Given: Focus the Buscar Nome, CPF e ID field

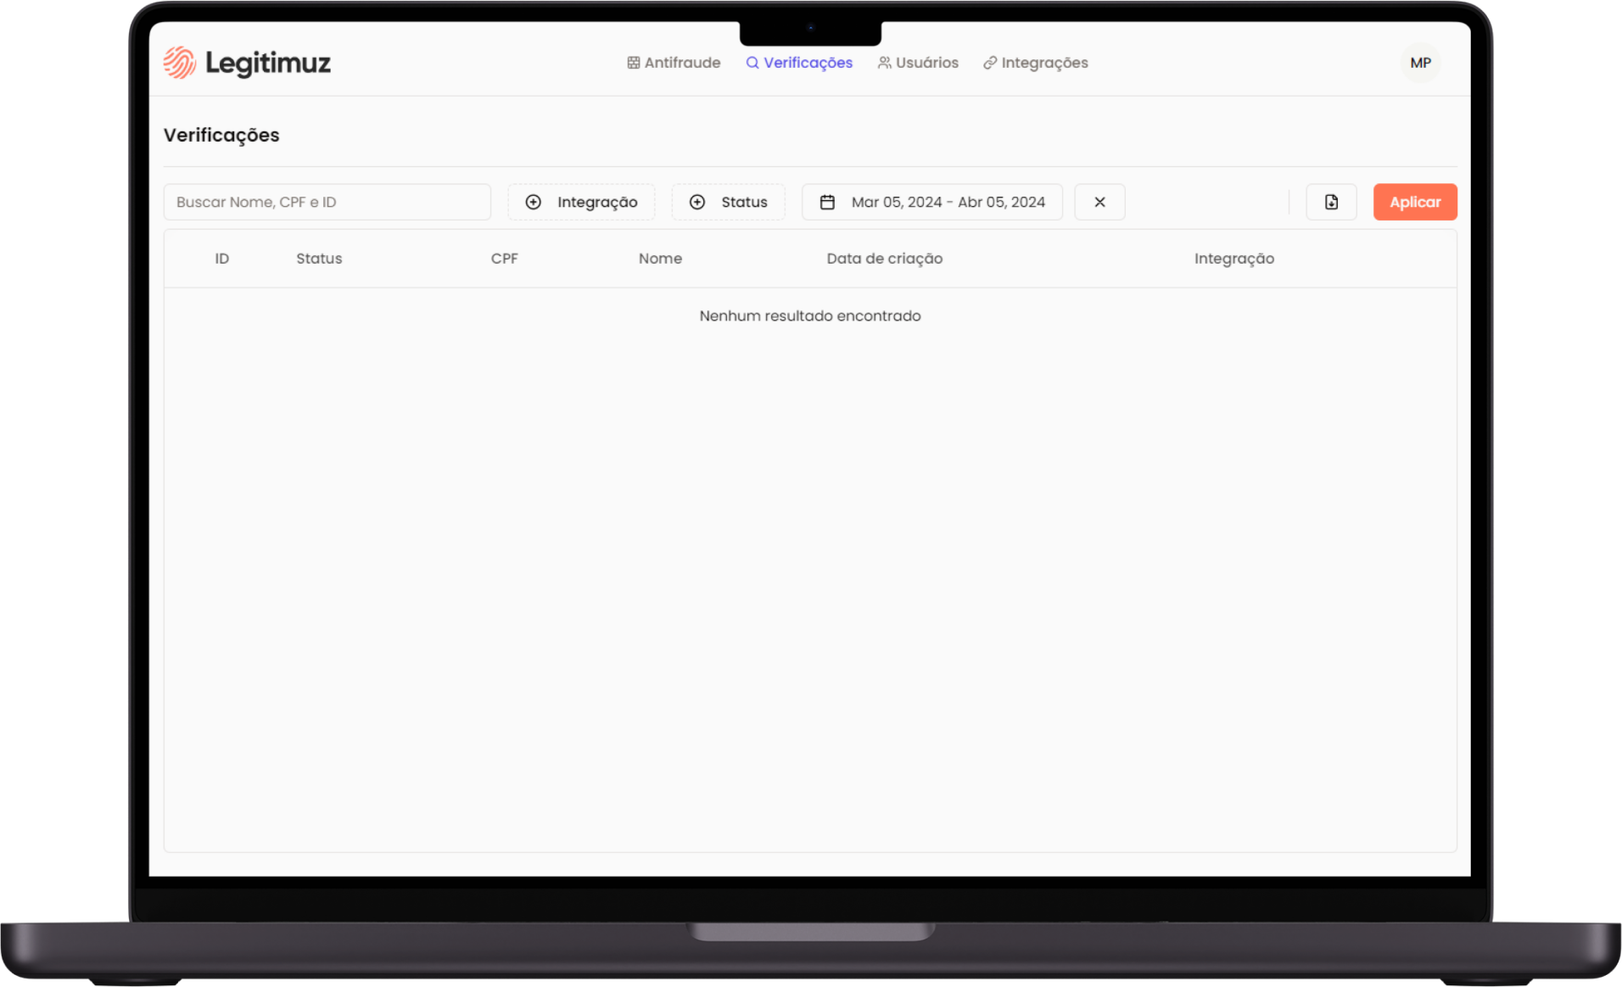Looking at the screenshot, I should [x=327, y=202].
